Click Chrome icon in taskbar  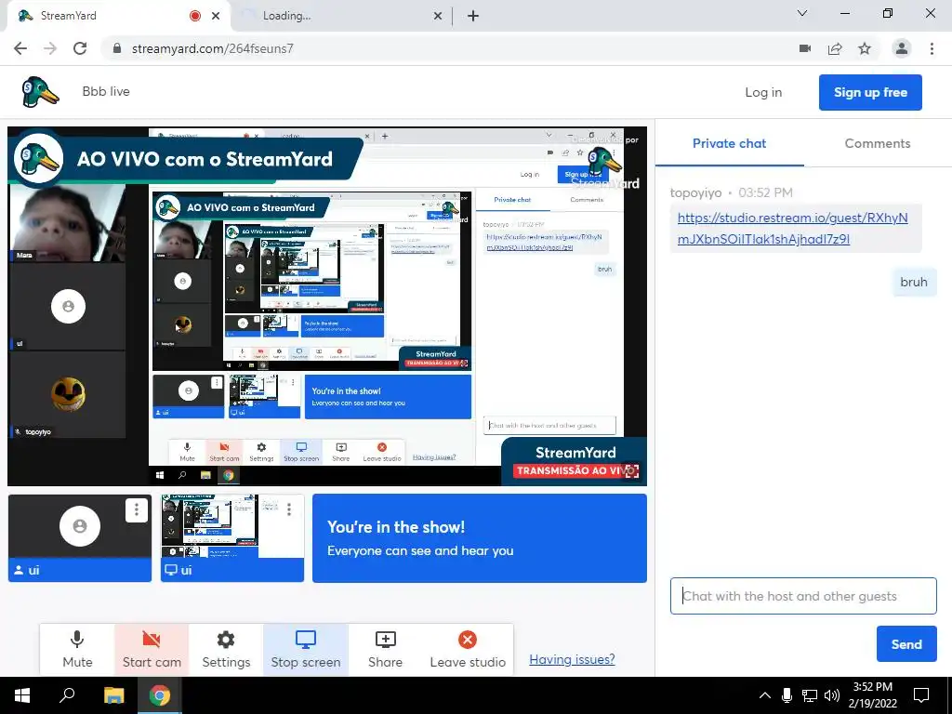(160, 695)
